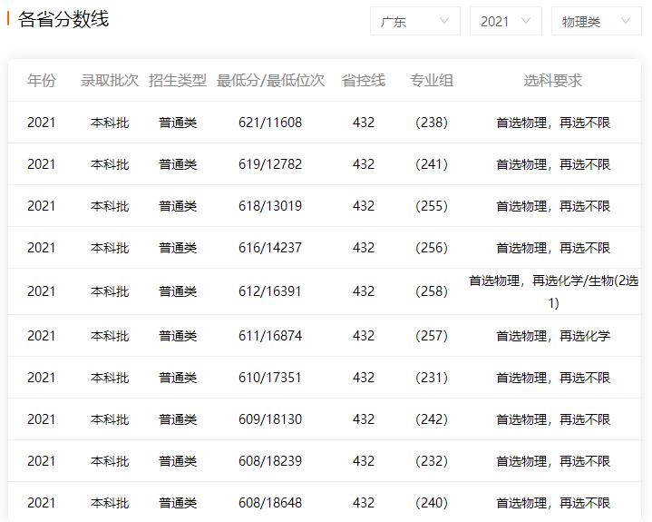This screenshot has width=652, height=522.
Task: Click the chevron arrow in 2021 selector
Action: pos(526,21)
